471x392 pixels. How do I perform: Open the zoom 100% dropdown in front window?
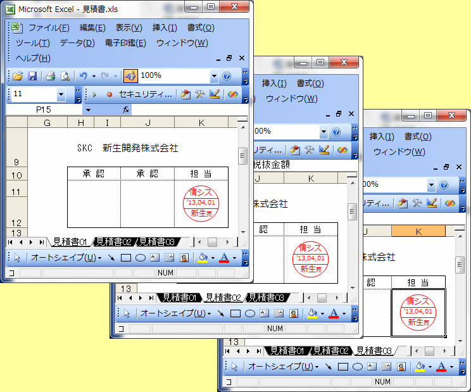pyautogui.click(x=214, y=76)
